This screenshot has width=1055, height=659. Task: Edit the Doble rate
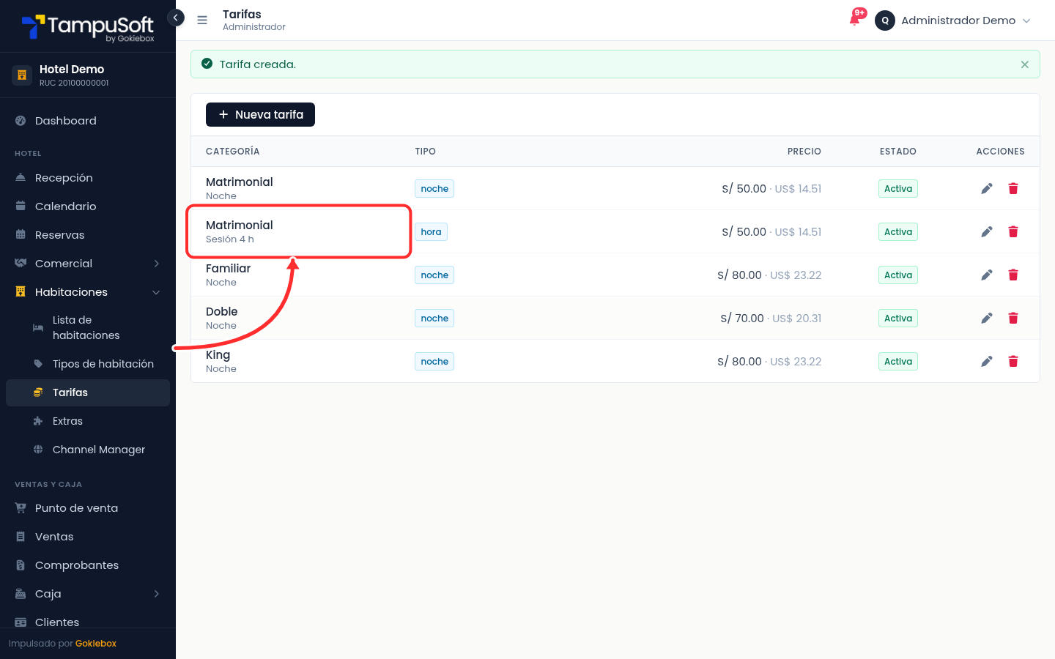pos(987,319)
